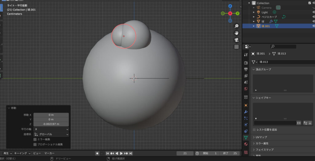Select the Light object in outliner
Screen dimensions: 315x161
click(x=265, y=12)
